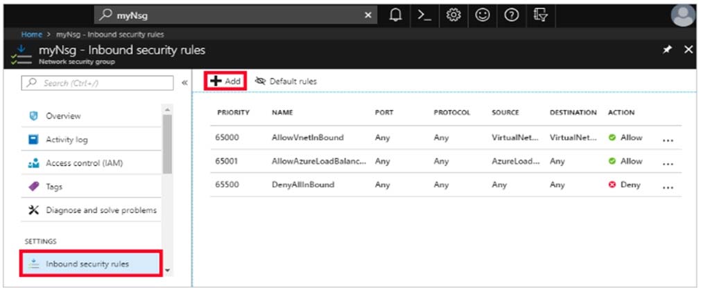Open the Tags menu item
The height and width of the screenshot is (292, 701).
coord(91,187)
